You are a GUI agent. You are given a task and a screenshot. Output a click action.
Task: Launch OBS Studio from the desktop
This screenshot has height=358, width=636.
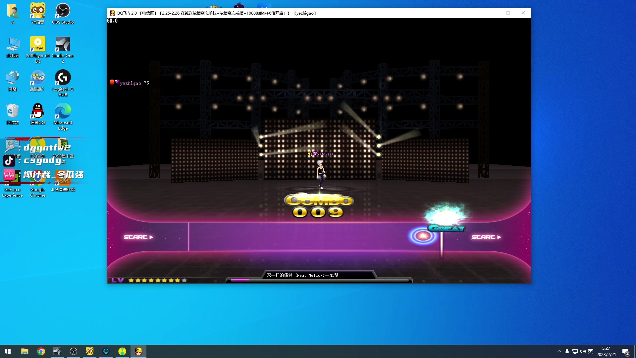(63, 14)
